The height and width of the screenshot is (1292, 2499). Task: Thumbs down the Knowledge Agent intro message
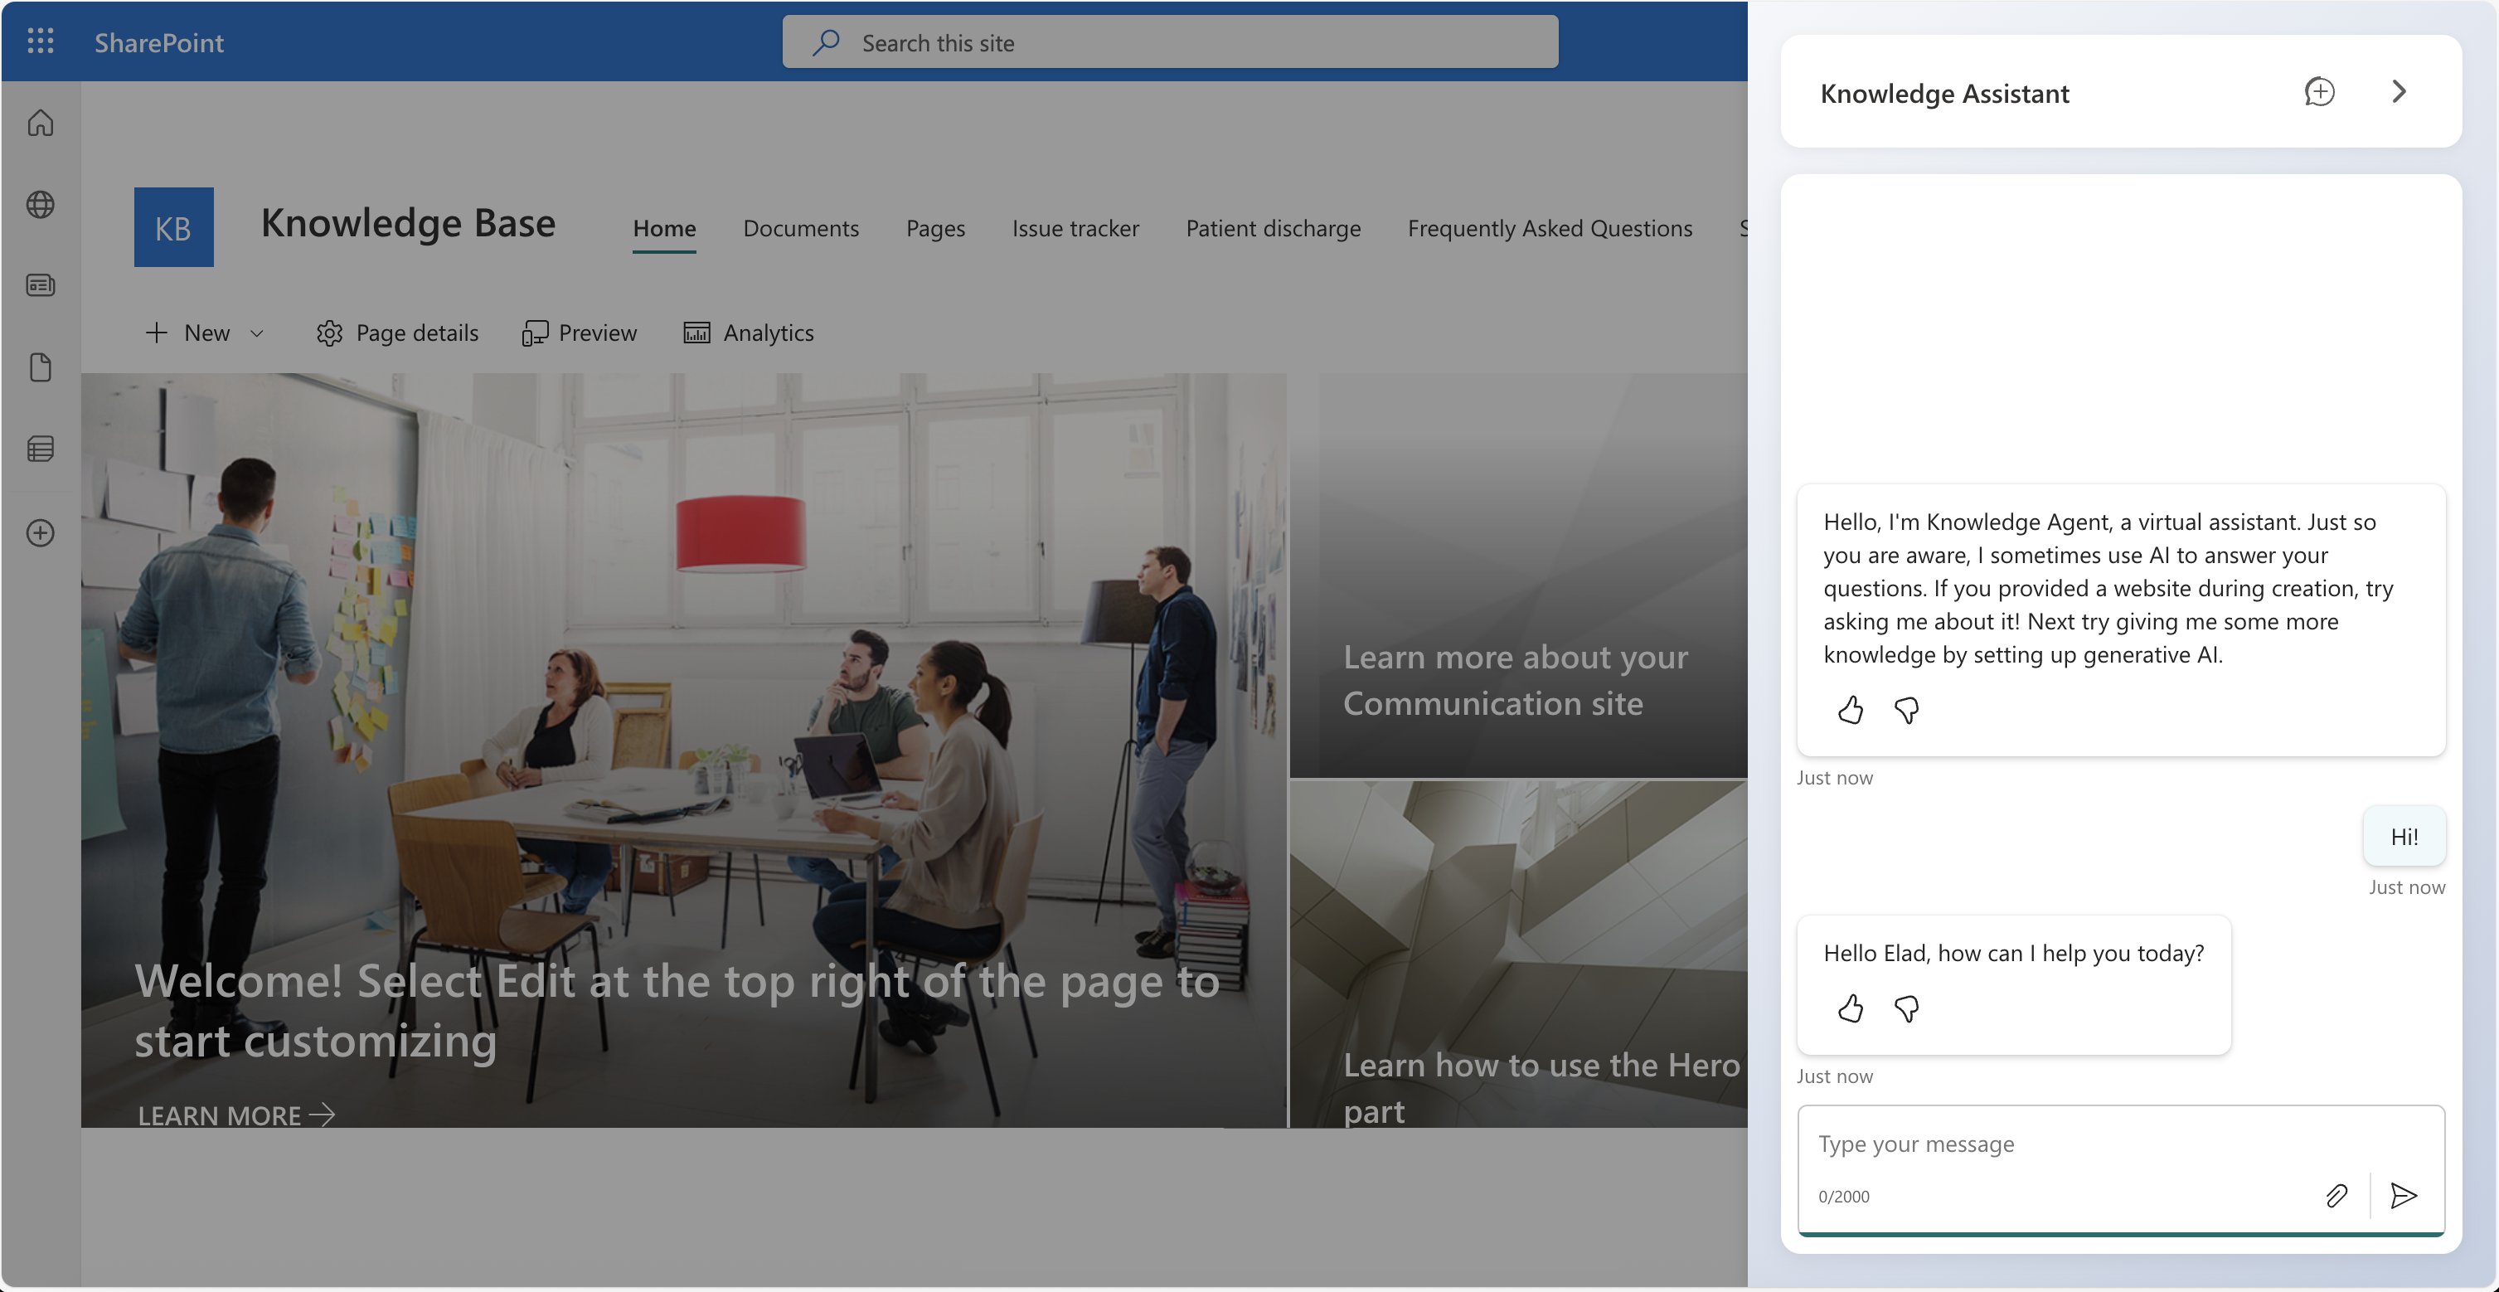click(x=1906, y=710)
